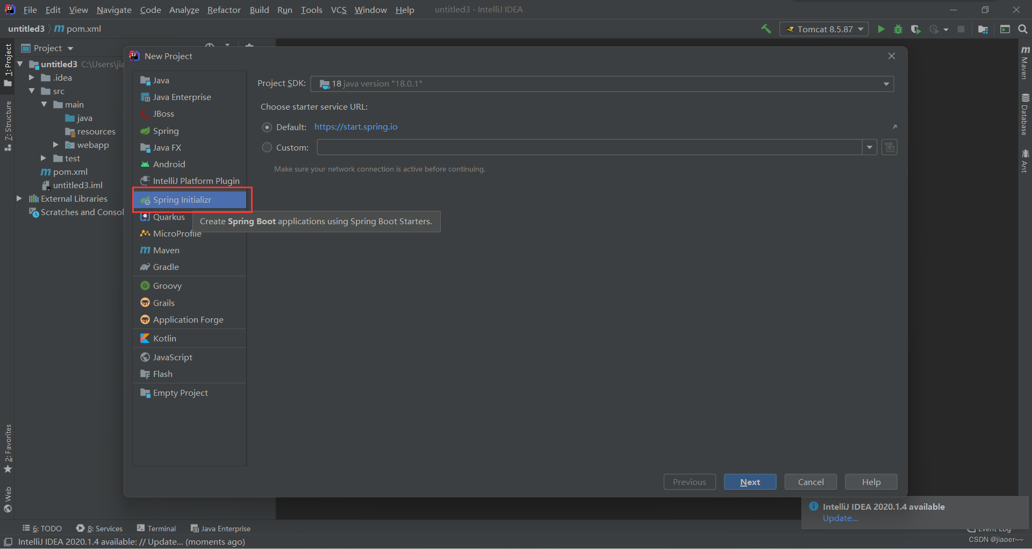1032x549 pixels.
Task: Close the New Project dialog
Action: (x=891, y=56)
